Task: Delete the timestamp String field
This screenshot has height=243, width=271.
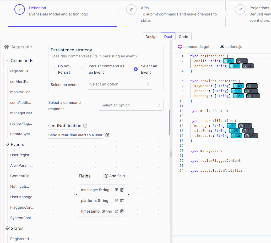Action: coord(122,211)
